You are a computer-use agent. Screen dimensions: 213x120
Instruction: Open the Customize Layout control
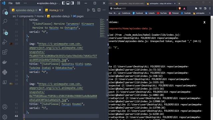79,3
